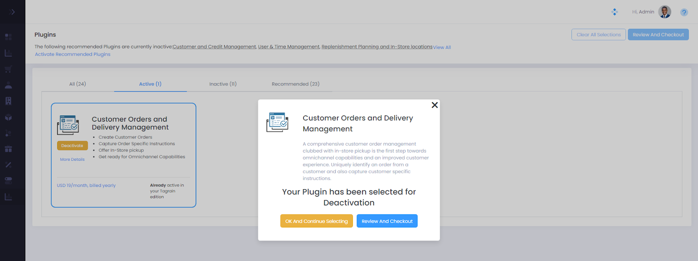Open the gift box icon in sidebar
The image size is (698, 261).
coord(8,149)
